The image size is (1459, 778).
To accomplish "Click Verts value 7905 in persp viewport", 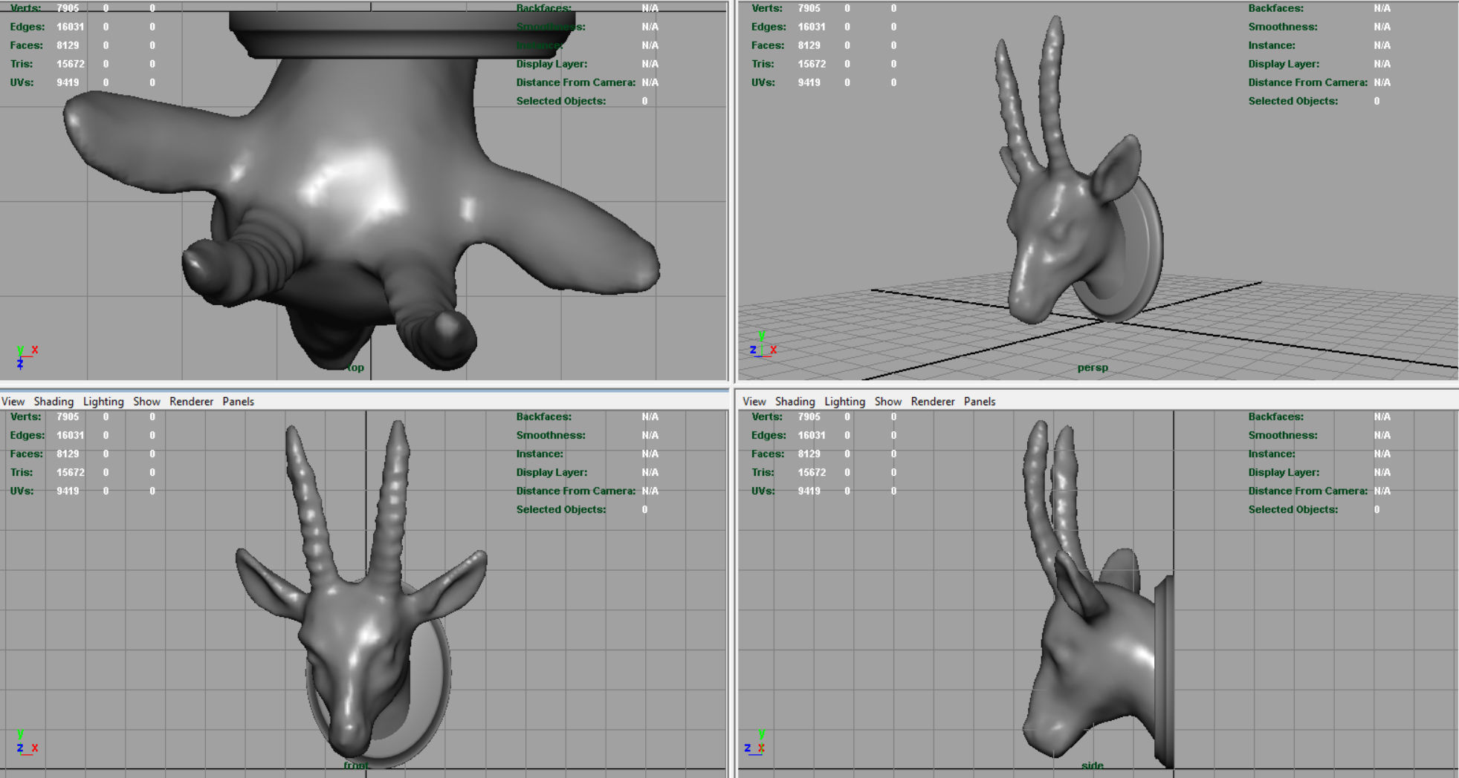I will tap(809, 8).
